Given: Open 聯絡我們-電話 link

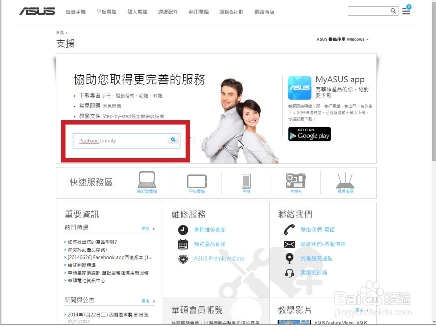Looking at the screenshot, I should 318,230.
